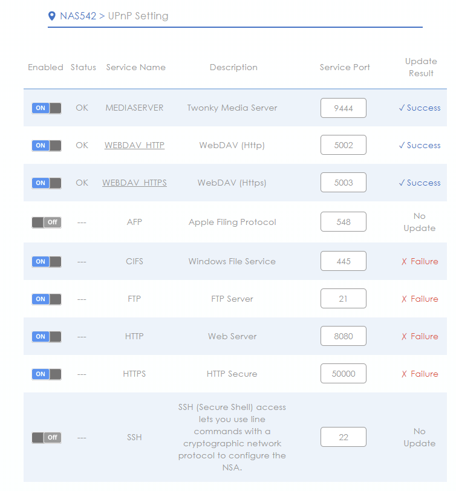Image resolution: width=456 pixels, height=491 pixels.
Task: Turn off the MEDIASERVER toggle
Action: tap(47, 108)
